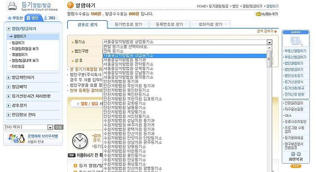
Task: Click the 이동 button next to My 메뉴
Action: tap(59, 127)
